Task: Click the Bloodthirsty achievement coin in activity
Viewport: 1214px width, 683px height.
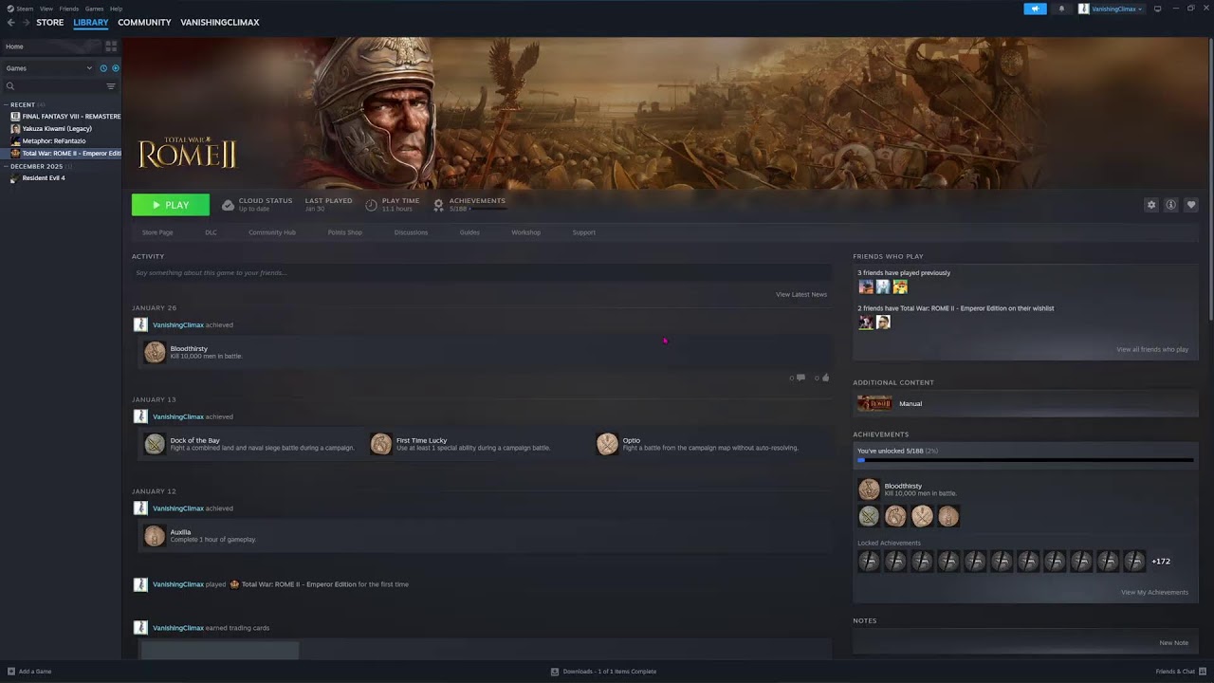Action: [x=155, y=352]
